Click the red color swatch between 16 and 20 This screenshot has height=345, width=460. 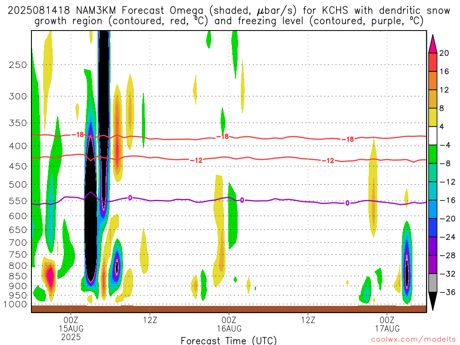(x=433, y=62)
